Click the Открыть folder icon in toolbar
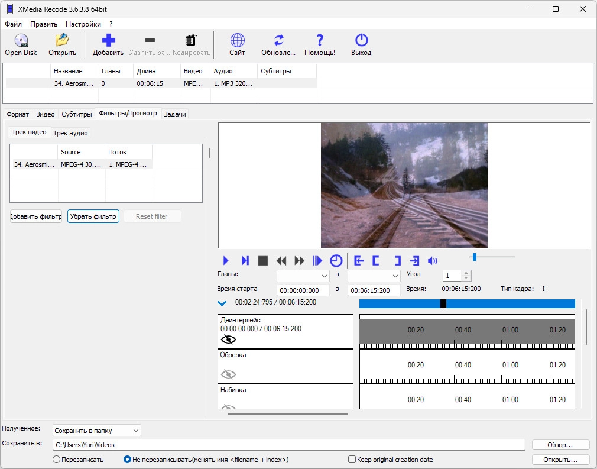 click(62, 40)
